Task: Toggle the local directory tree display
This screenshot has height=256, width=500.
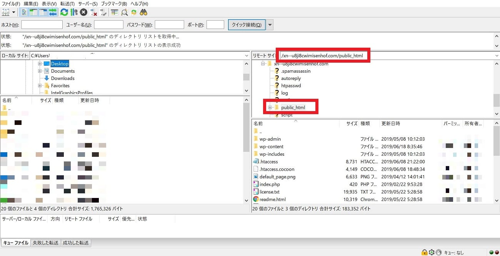Action: coord(33,12)
